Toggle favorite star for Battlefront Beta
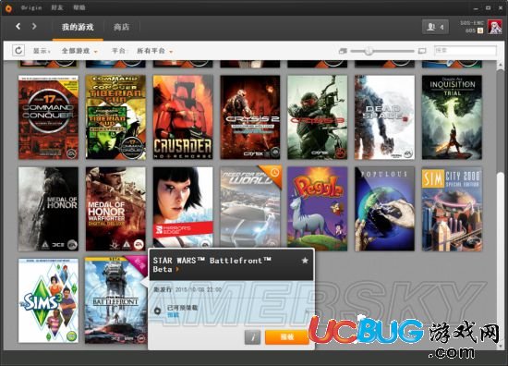This screenshot has width=508, height=366. tap(305, 261)
